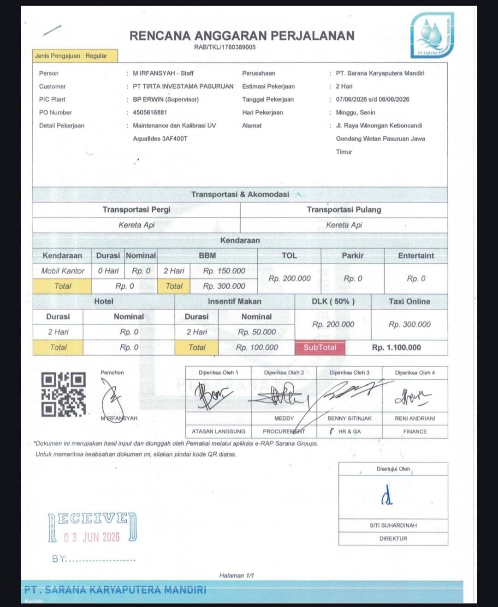
Task: Click 'Transportasi Pergi' header
Action: 136,210
